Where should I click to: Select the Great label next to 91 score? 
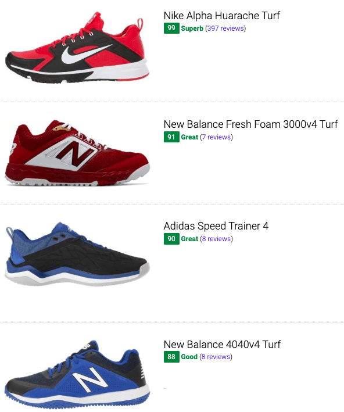189,137
